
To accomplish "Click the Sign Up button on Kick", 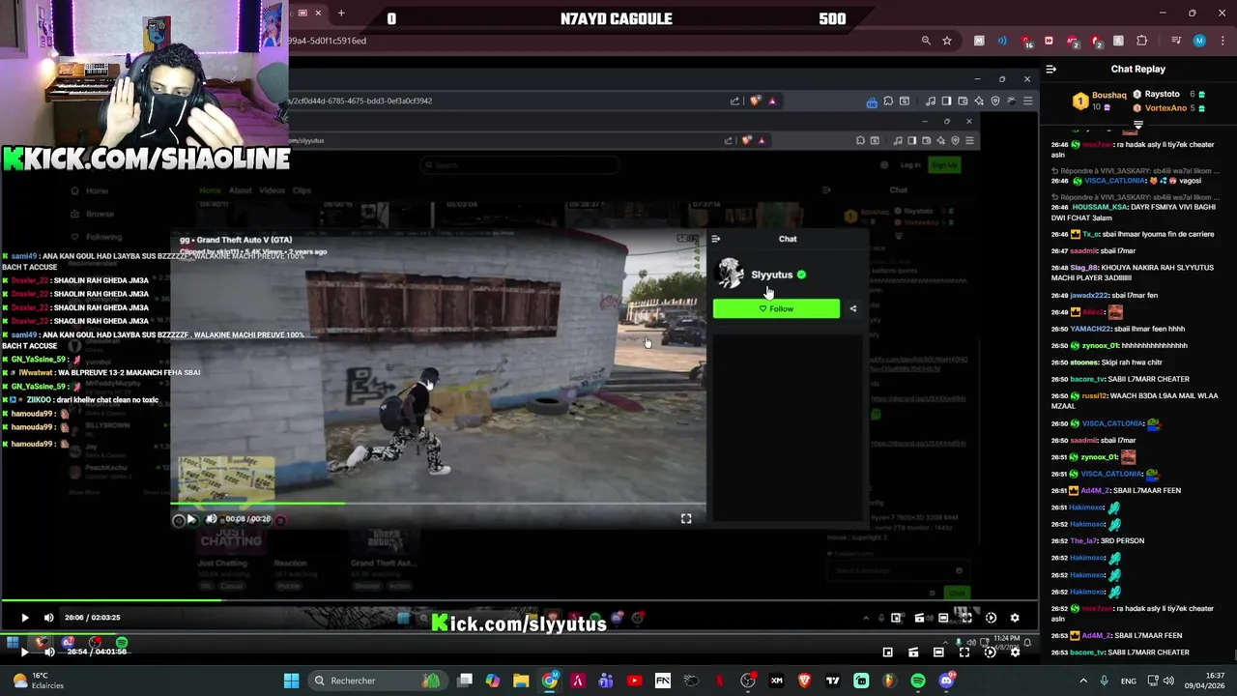I will click(x=943, y=165).
